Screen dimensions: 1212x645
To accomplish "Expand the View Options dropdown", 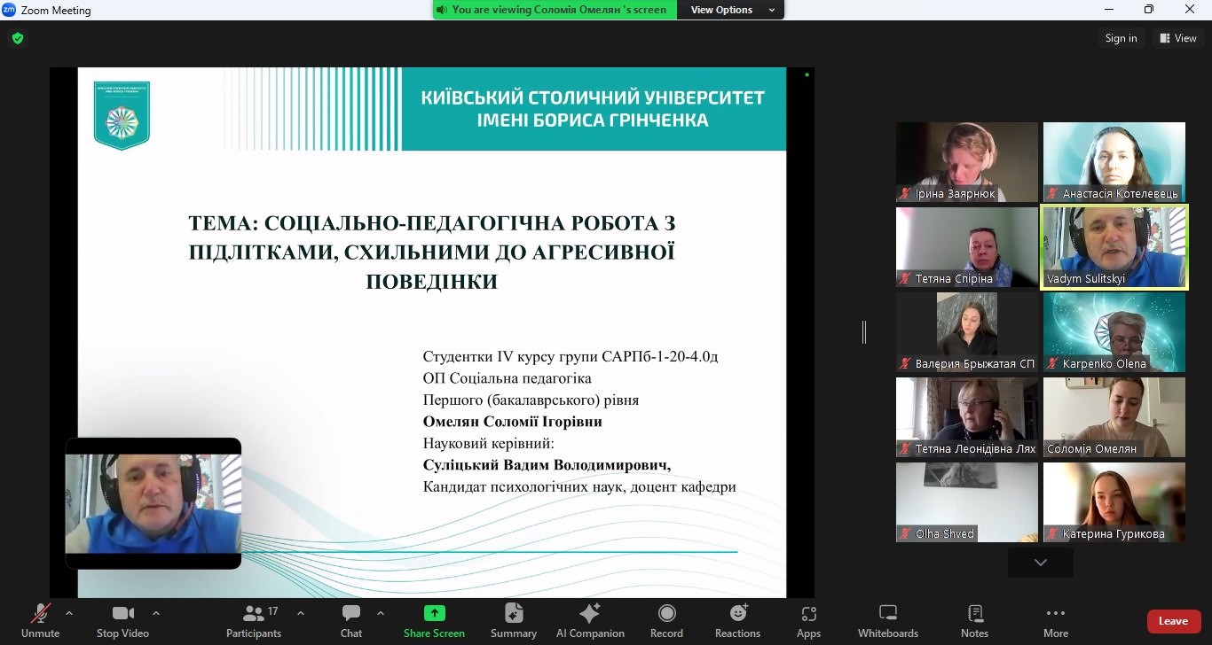I will coord(731,10).
